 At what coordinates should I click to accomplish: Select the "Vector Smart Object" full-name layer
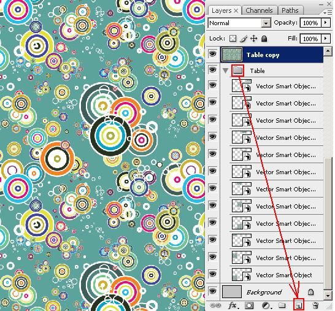pos(284,275)
